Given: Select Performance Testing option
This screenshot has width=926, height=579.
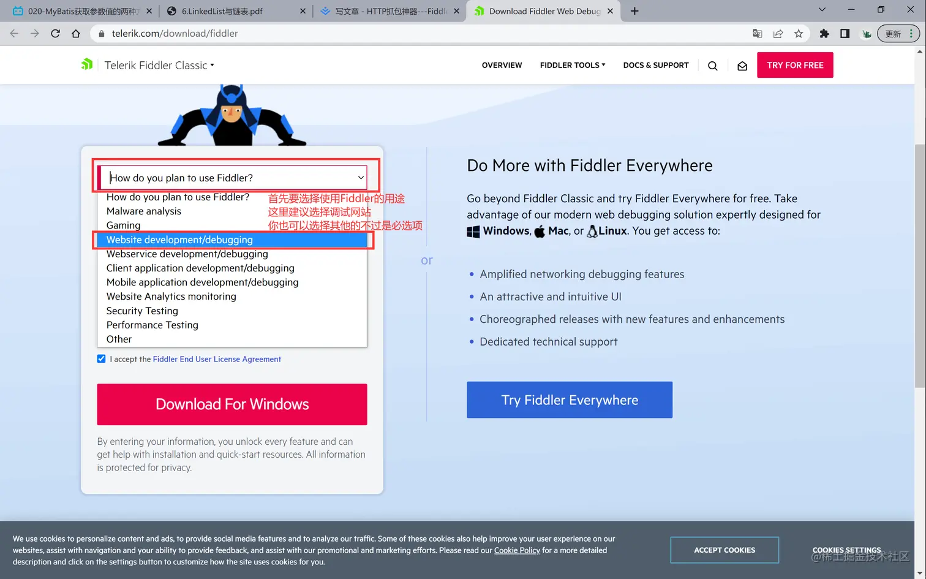Looking at the screenshot, I should [x=232, y=325].
